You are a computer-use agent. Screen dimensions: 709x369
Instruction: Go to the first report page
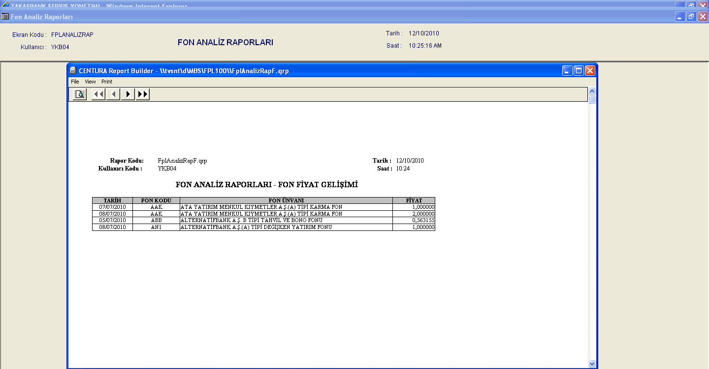(98, 94)
